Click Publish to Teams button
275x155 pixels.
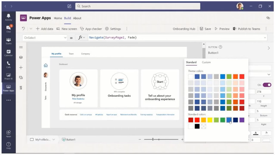click(246, 29)
